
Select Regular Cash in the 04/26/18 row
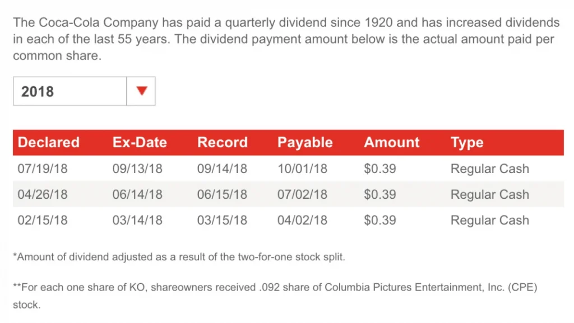coord(489,194)
